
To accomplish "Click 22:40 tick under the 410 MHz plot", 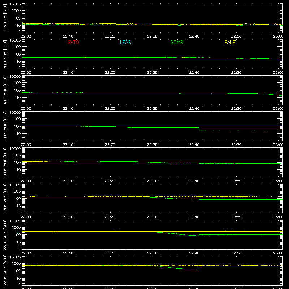I will coord(194,73).
